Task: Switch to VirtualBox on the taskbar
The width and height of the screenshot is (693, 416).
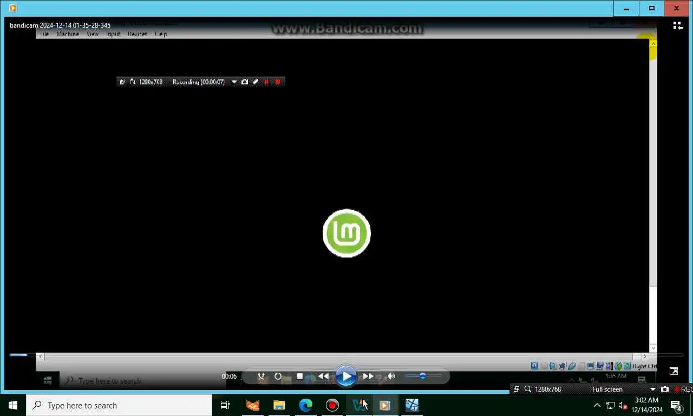Action: pyautogui.click(x=358, y=405)
